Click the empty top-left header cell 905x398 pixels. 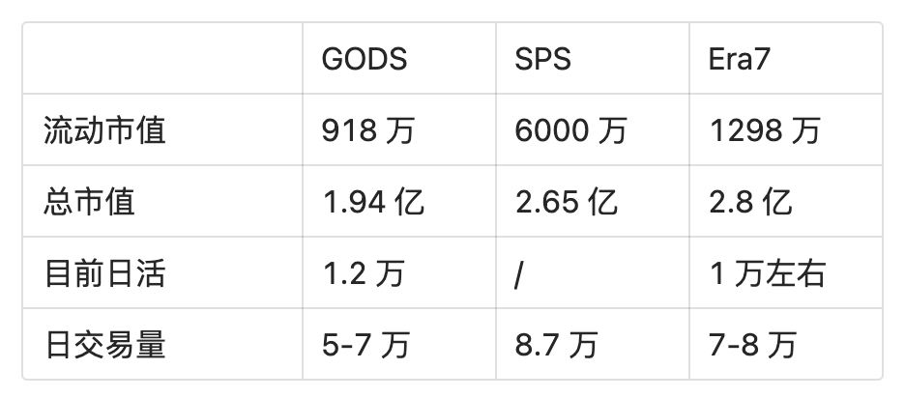[x=162, y=58]
